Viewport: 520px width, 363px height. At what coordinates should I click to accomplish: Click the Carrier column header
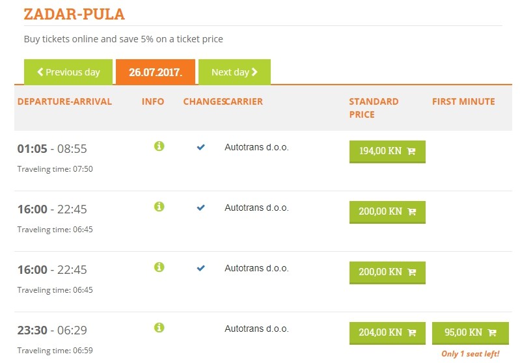pyautogui.click(x=245, y=101)
